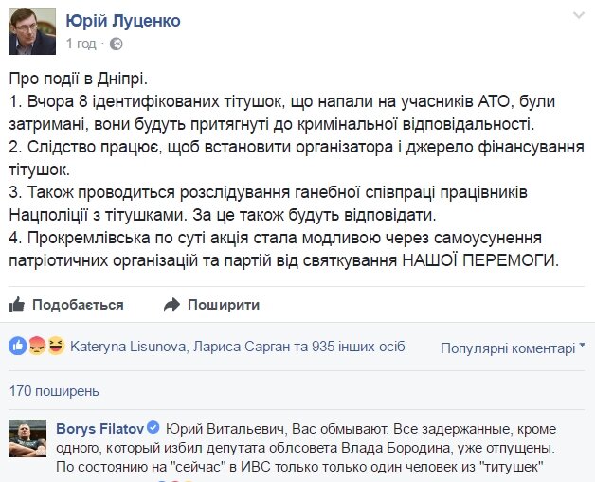
Task: Open the Kateryna Lisunova reactor link
Action: point(128,347)
